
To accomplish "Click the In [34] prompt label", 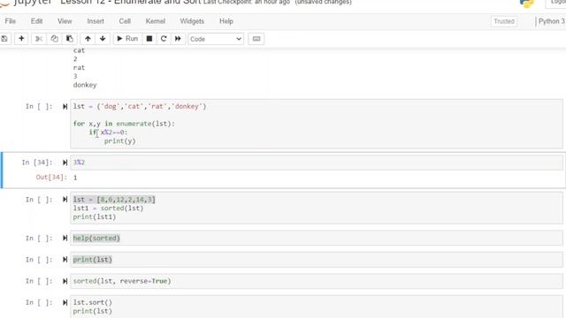I will pos(37,163).
